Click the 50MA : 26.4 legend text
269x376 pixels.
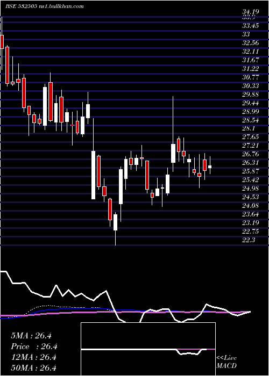(33, 368)
